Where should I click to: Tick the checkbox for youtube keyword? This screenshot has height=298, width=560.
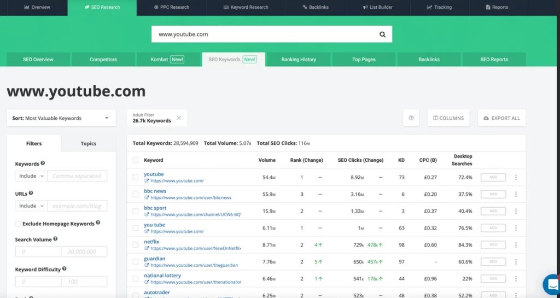pos(136,177)
